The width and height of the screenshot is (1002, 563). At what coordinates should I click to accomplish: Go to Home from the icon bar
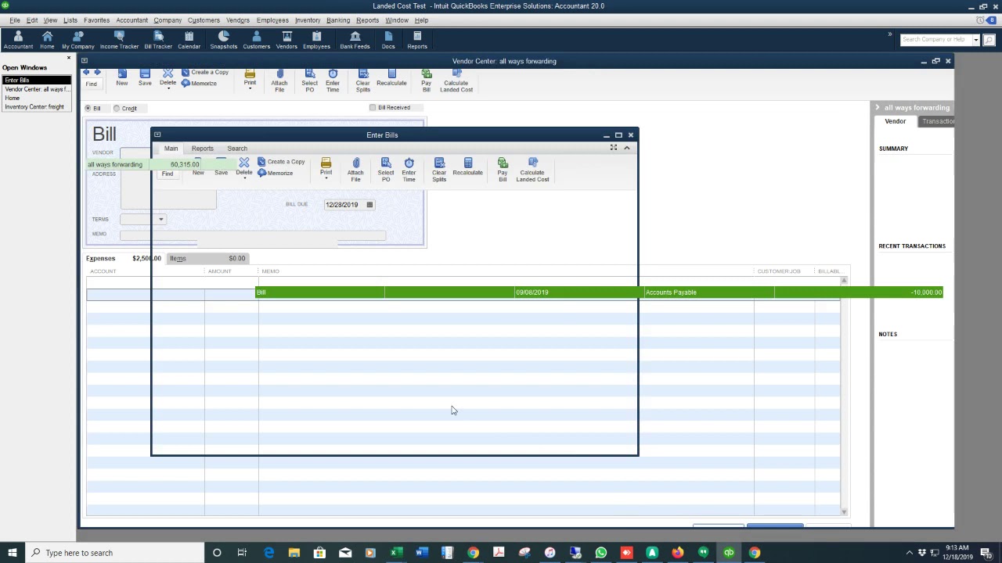[x=47, y=40]
